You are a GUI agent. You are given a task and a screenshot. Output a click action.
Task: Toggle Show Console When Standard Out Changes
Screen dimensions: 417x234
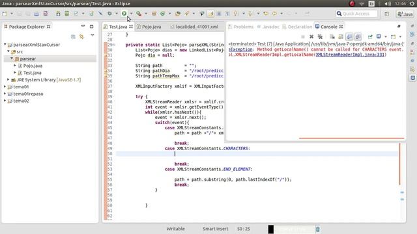point(349,36)
